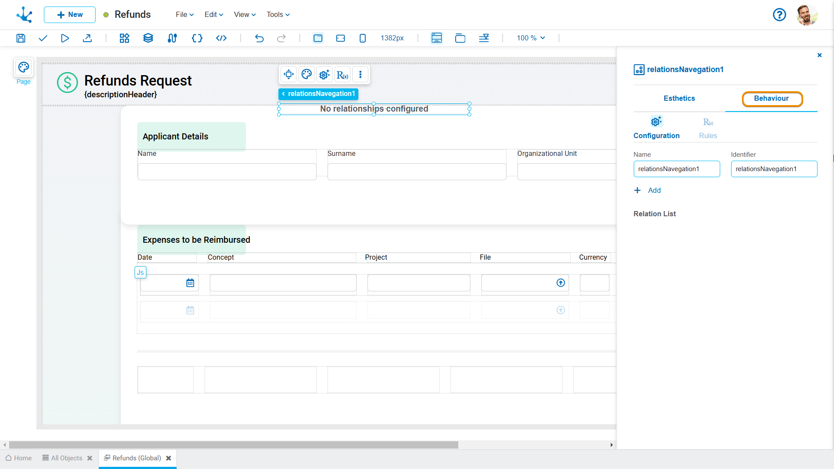
Task: Toggle desktop view device icon
Action: (318, 38)
